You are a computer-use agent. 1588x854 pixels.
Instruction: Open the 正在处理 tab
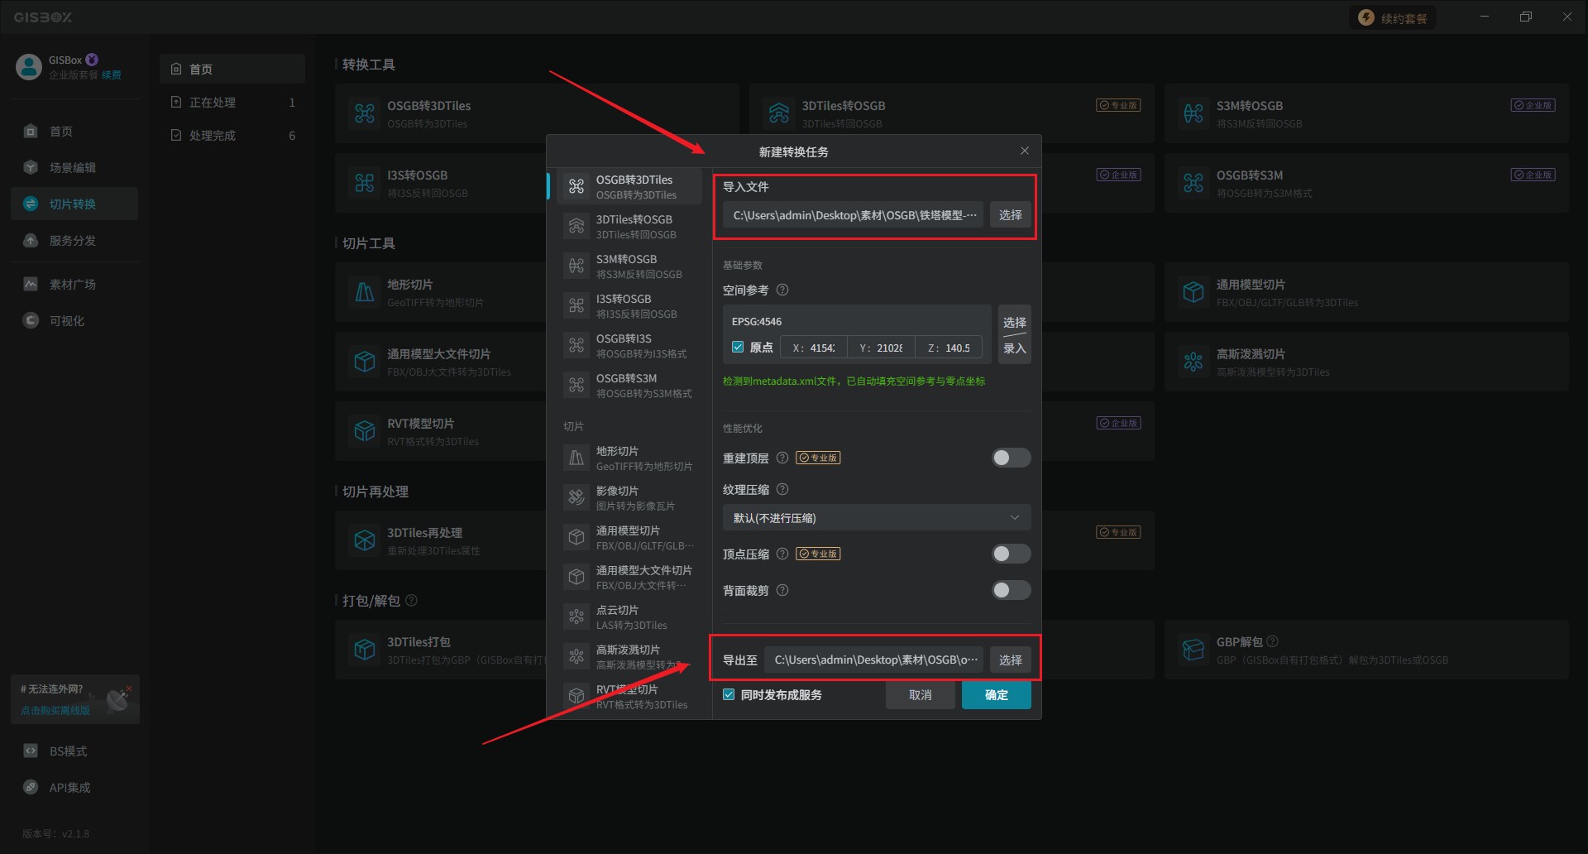click(213, 103)
